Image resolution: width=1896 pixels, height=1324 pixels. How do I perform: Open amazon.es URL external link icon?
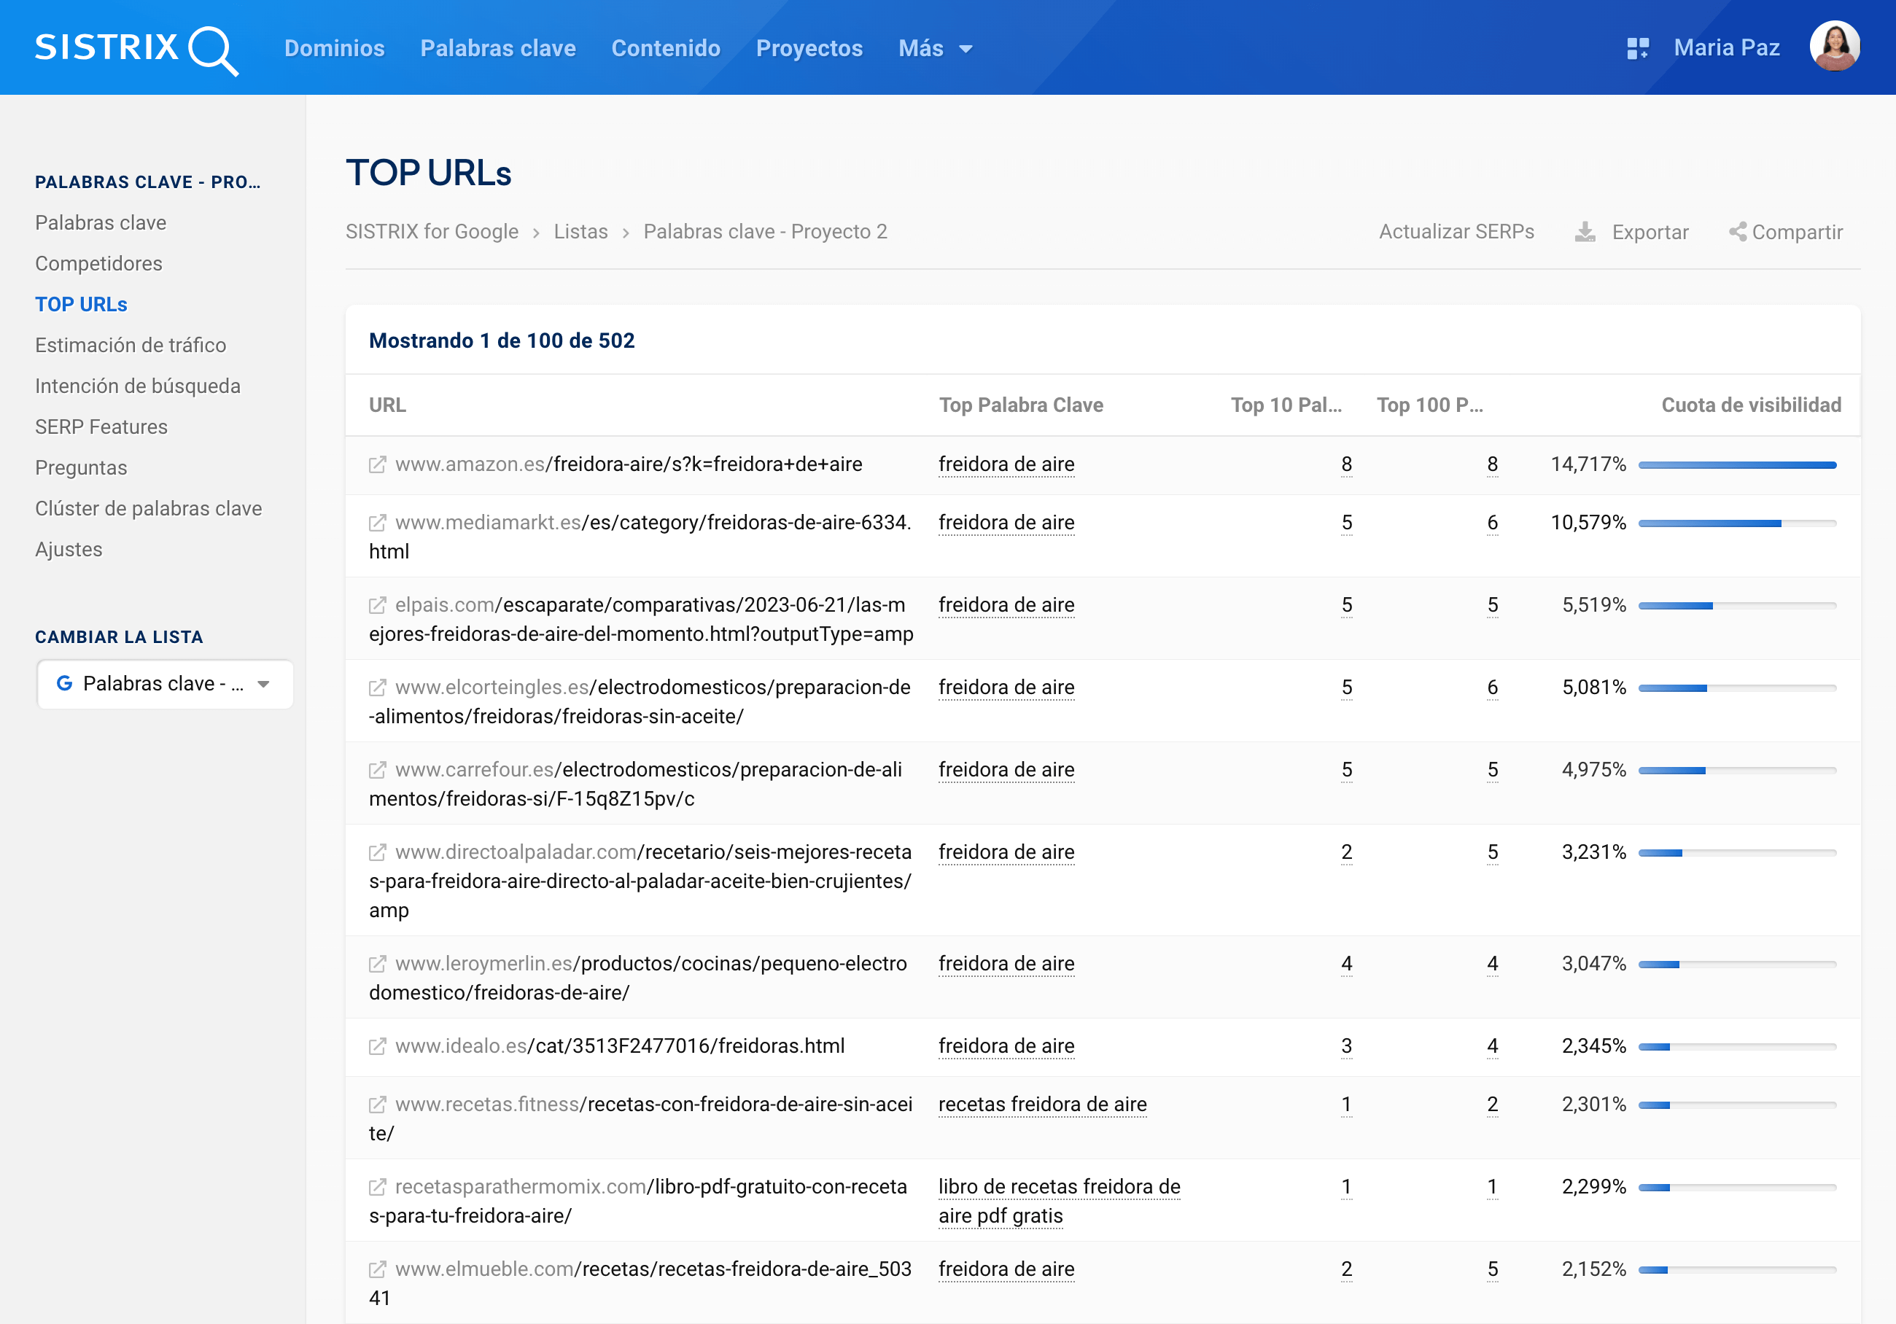378,464
